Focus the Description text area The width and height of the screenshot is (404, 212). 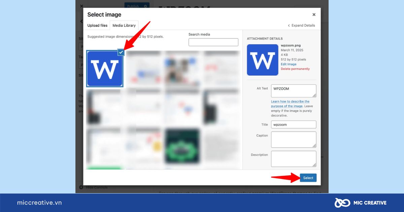coord(294,159)
